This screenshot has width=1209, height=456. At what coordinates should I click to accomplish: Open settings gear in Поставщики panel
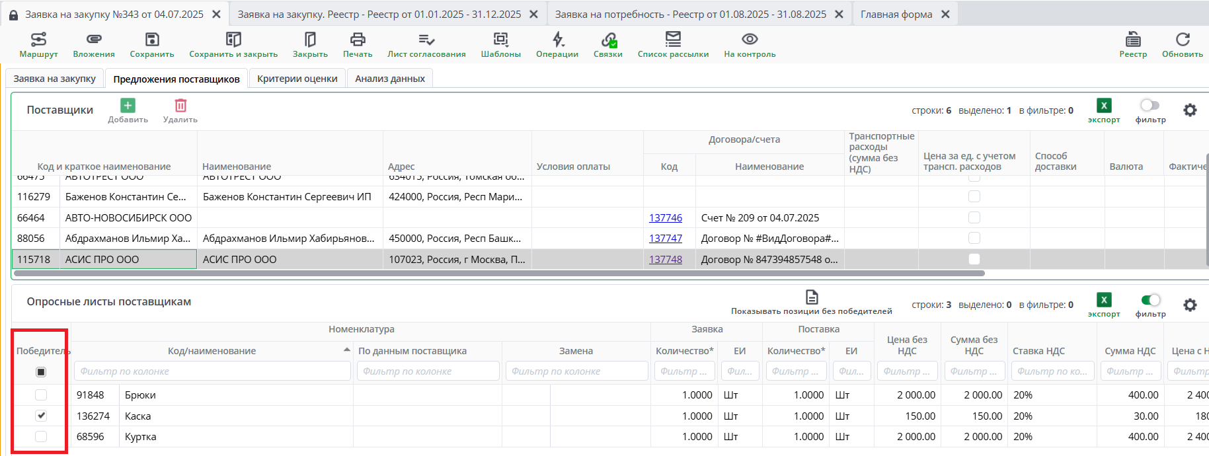(x=1190, y=110)
